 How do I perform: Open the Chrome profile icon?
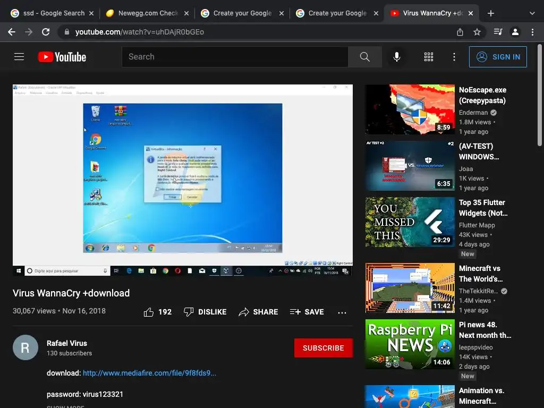pos(515,32)
